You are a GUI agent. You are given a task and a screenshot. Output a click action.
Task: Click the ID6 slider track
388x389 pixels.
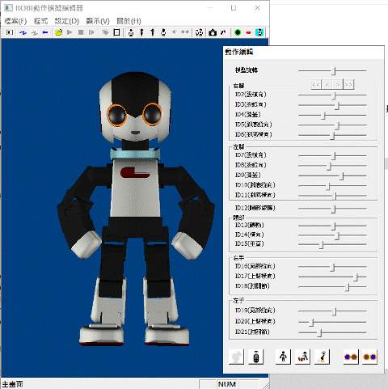(332, 135)
